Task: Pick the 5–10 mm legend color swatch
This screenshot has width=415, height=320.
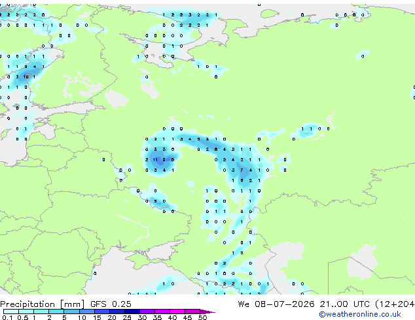Action: (71, 312)
